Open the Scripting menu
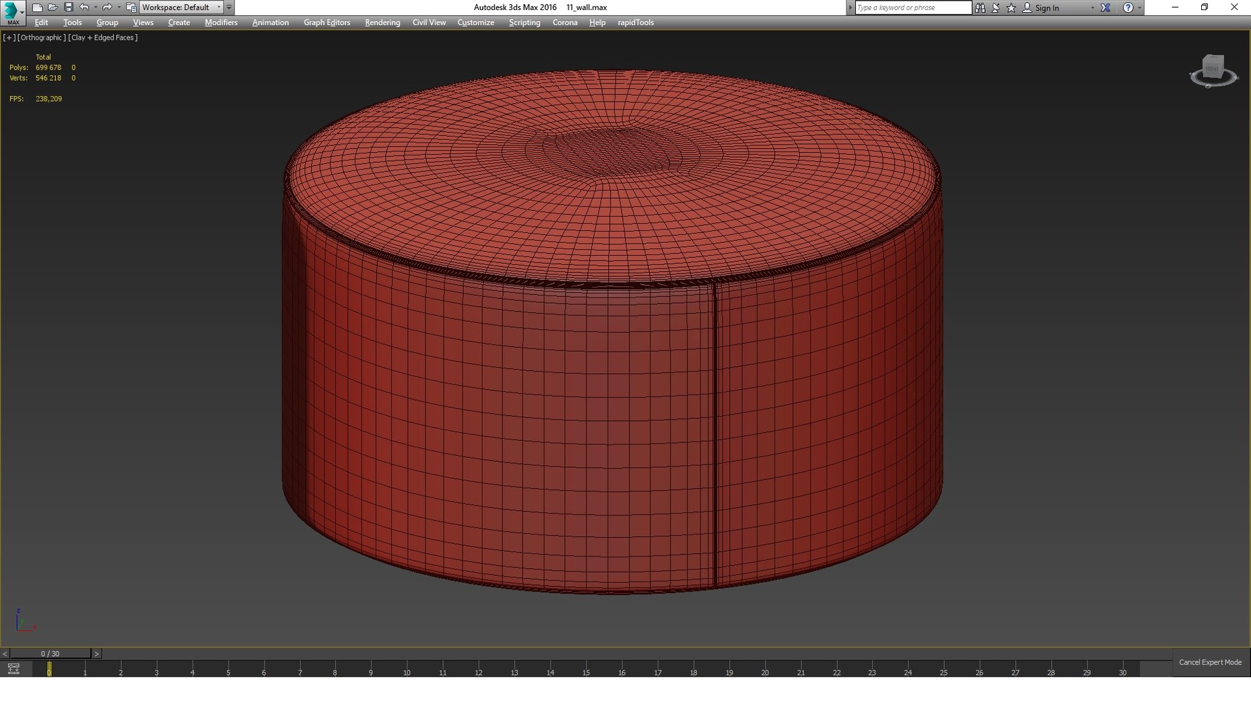Viewport: 1251px width, 727px height. (x=525, y=22)
